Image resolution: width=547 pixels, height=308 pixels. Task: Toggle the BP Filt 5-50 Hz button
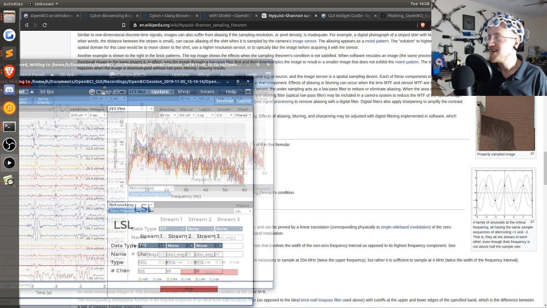click(43, 101)
